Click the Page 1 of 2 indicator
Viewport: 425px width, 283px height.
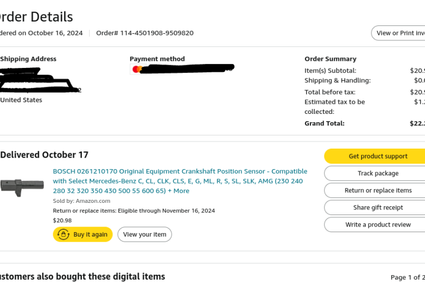click(x=408, y=277)
